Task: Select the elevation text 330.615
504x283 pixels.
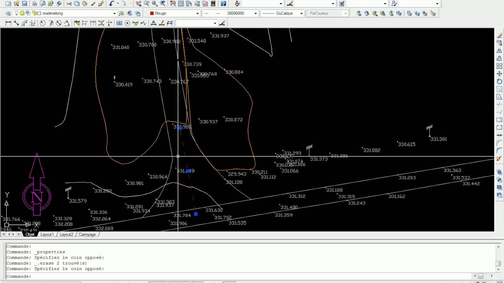Action: click(407, 144)
